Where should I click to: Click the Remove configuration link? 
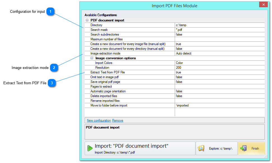117,120
